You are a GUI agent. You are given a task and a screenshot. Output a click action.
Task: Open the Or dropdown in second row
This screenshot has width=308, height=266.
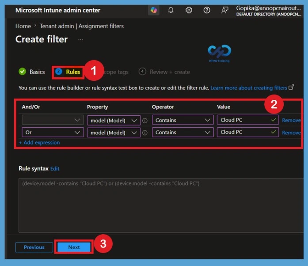pos(53,133)
